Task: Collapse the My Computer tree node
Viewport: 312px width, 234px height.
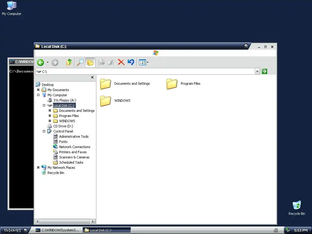Action: click(x=38, y=95)
